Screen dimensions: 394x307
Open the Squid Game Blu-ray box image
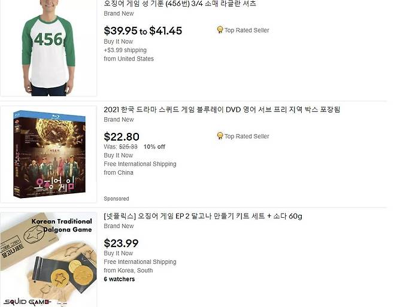49,154
